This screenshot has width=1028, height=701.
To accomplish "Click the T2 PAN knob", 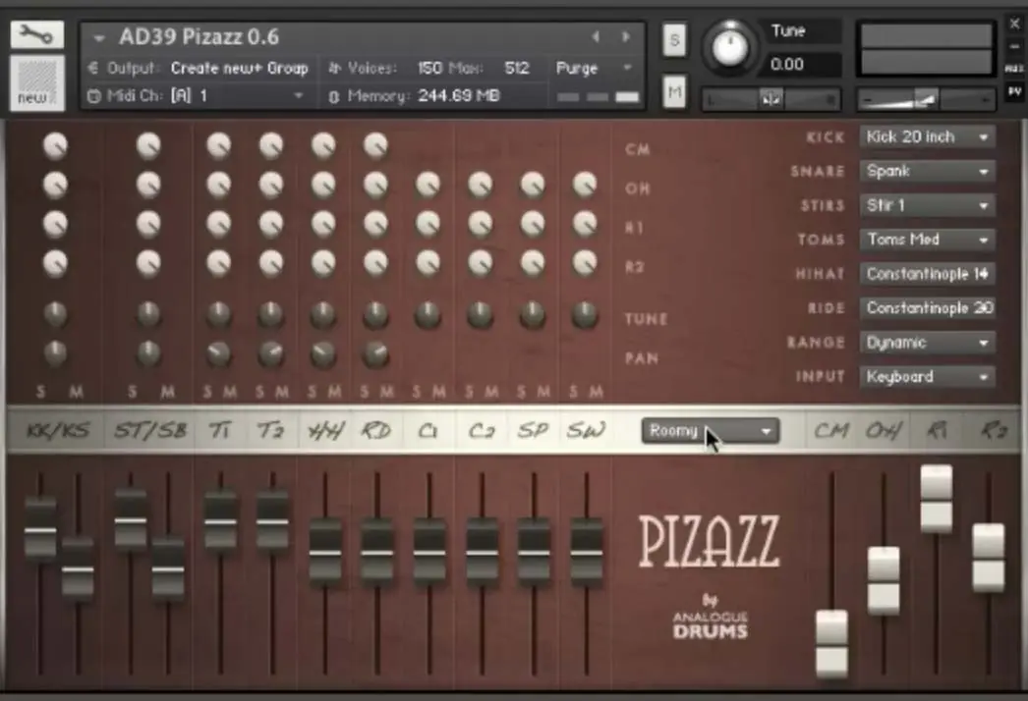I will [271, 353].
